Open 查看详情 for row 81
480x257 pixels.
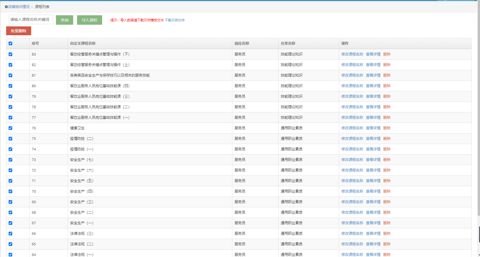coord(373,75)
